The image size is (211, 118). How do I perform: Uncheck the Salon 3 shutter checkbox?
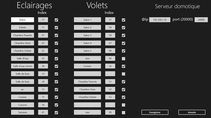pos(123,35)
